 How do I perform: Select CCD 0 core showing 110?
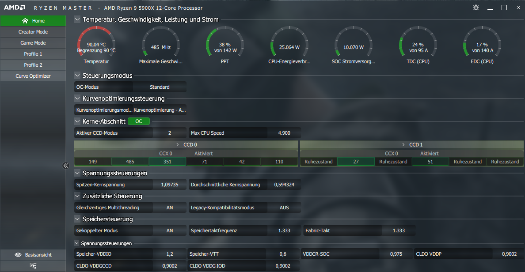[279, 162]
